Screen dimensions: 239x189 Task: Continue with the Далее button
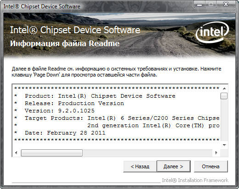pos(173,166)
